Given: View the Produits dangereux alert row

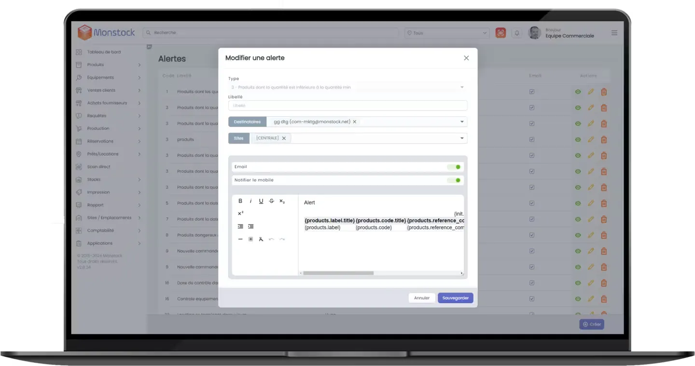Looking at the screenshot, I should click(x=578, y=235).
